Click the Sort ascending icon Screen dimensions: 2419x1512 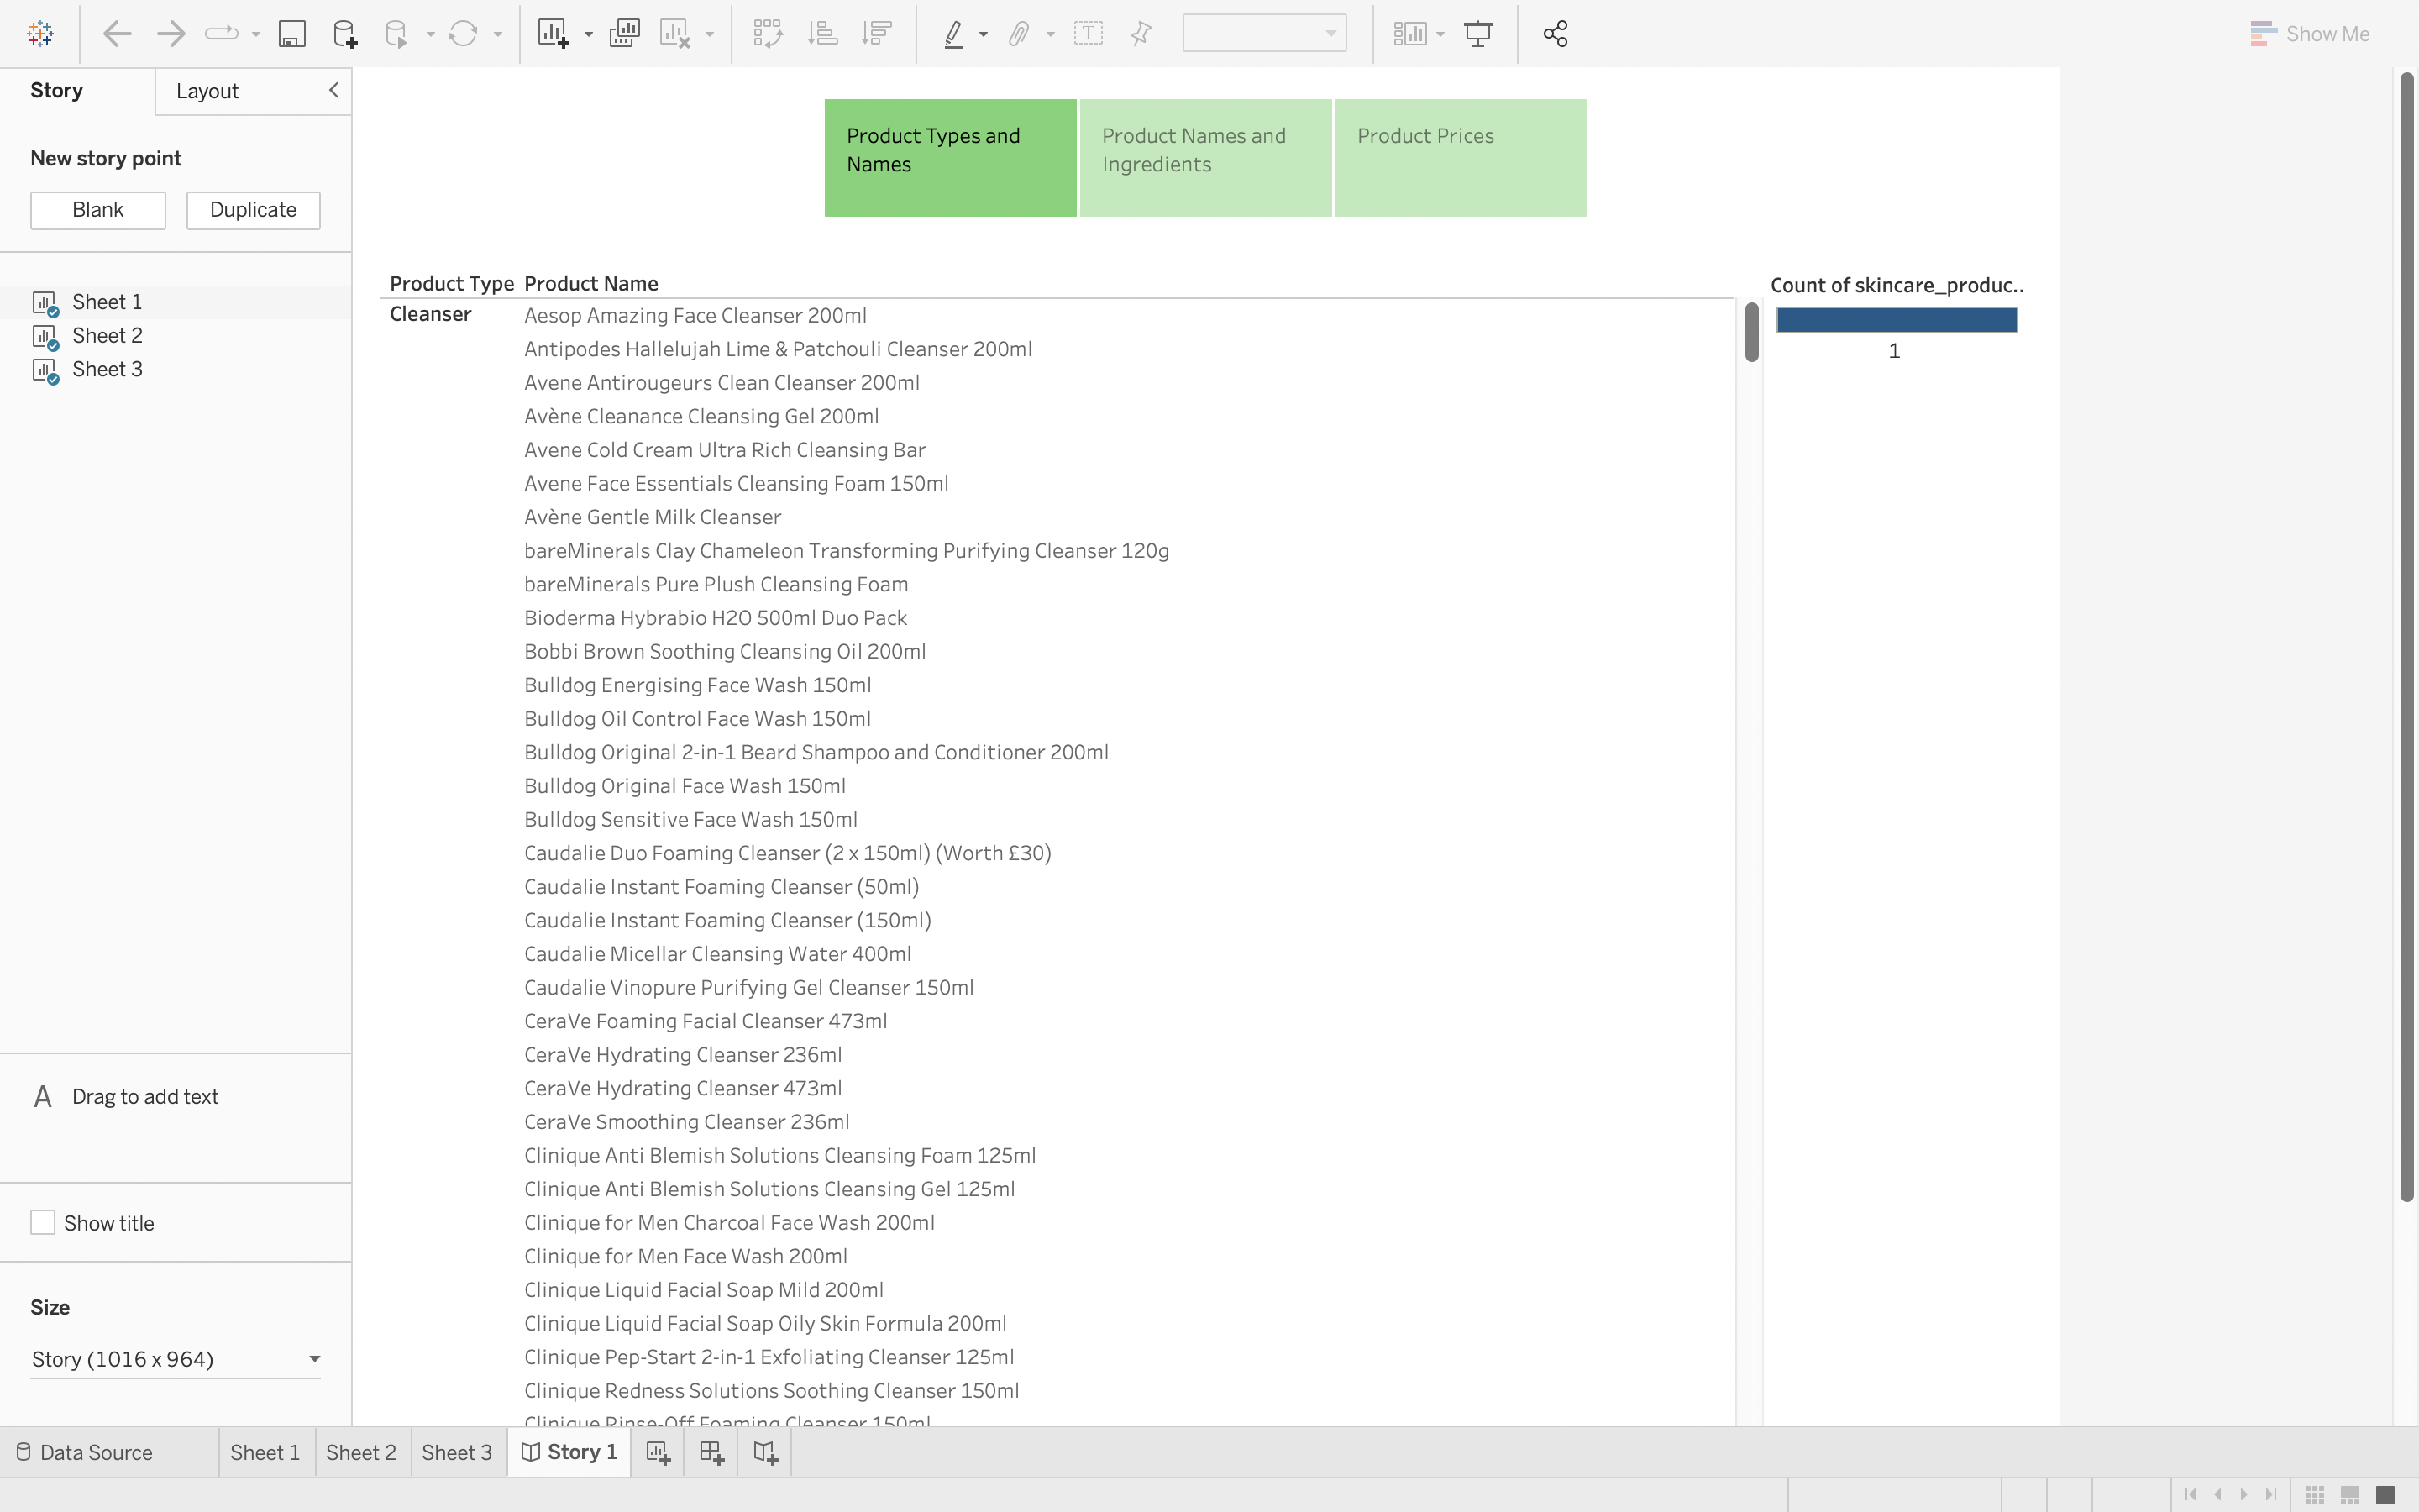click(x=822, y=34)
